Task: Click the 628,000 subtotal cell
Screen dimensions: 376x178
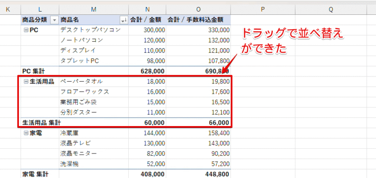Action: point(147,71)
